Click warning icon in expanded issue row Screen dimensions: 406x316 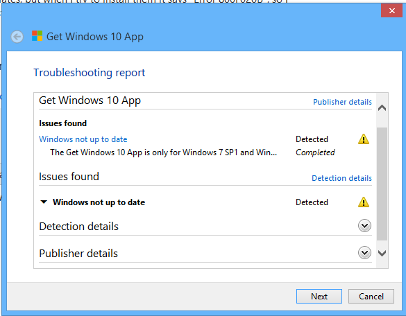[364, 202]
